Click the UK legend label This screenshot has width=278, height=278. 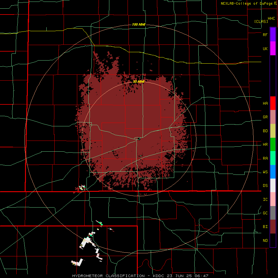click(x=265, y=48)
